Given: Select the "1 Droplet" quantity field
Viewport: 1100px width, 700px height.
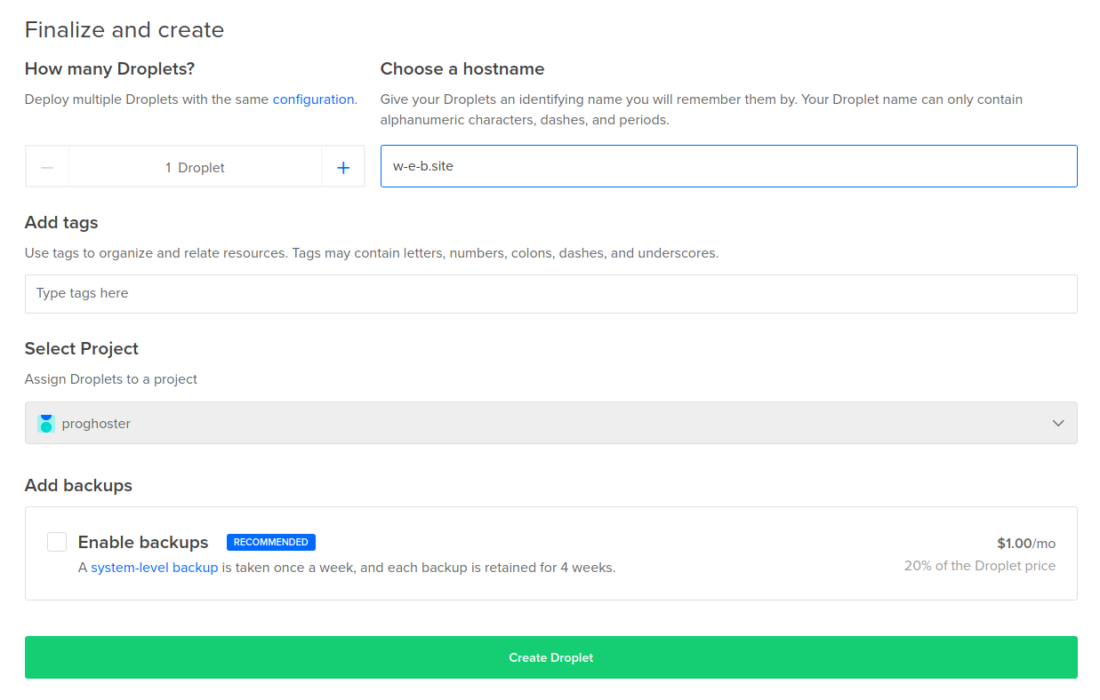Looking at the screenshot, I should (x=195, y=168).
